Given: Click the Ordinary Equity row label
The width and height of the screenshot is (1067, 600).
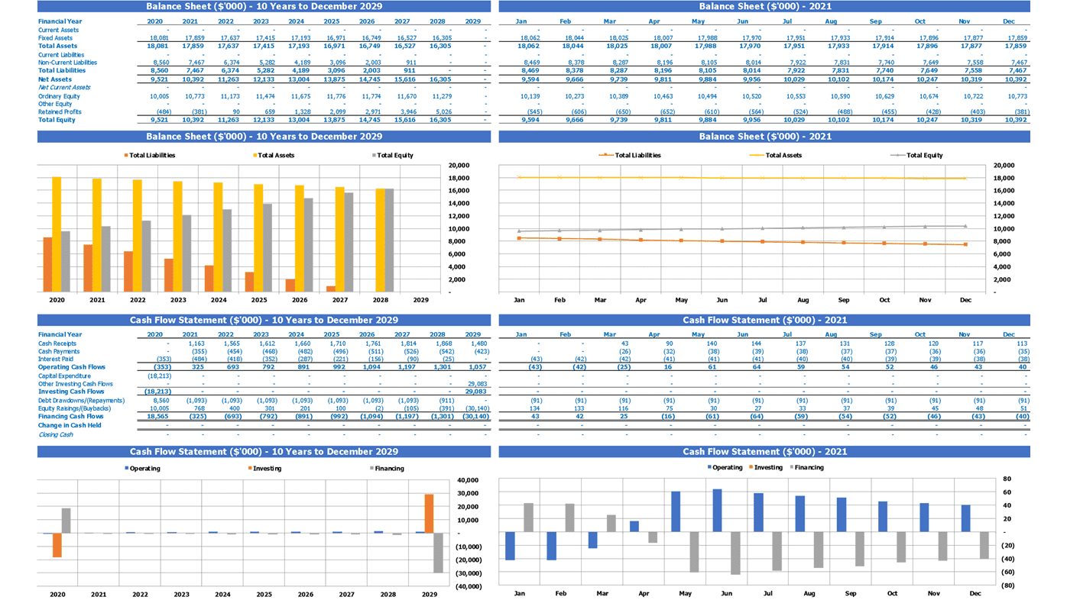Looking at the screenshot, I should click(59, 96).
